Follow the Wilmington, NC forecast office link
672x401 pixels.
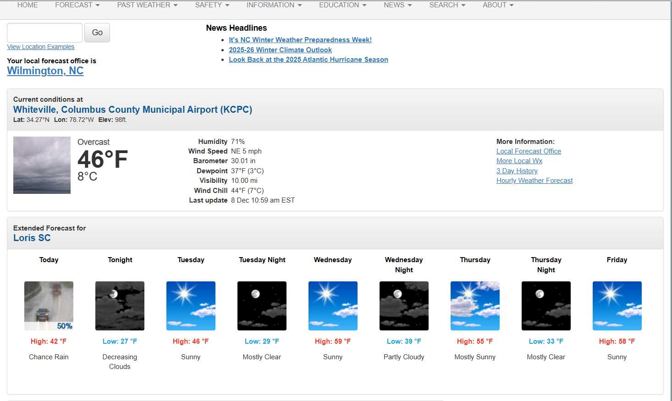click(x=45, y=71)
